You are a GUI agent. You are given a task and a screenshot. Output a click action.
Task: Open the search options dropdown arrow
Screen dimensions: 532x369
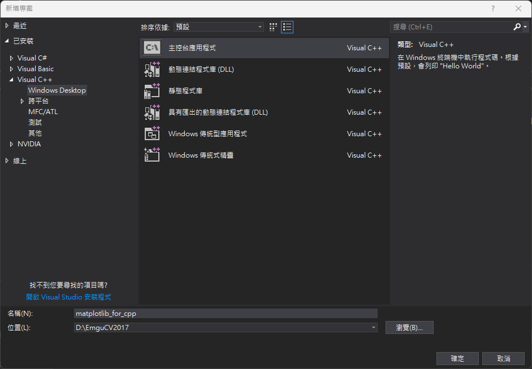[x=525, y=27]
